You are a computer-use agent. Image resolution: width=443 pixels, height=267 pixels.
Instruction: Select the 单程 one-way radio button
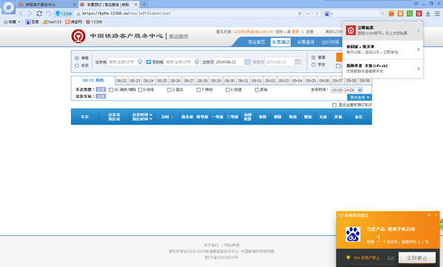tap(77, 58)
